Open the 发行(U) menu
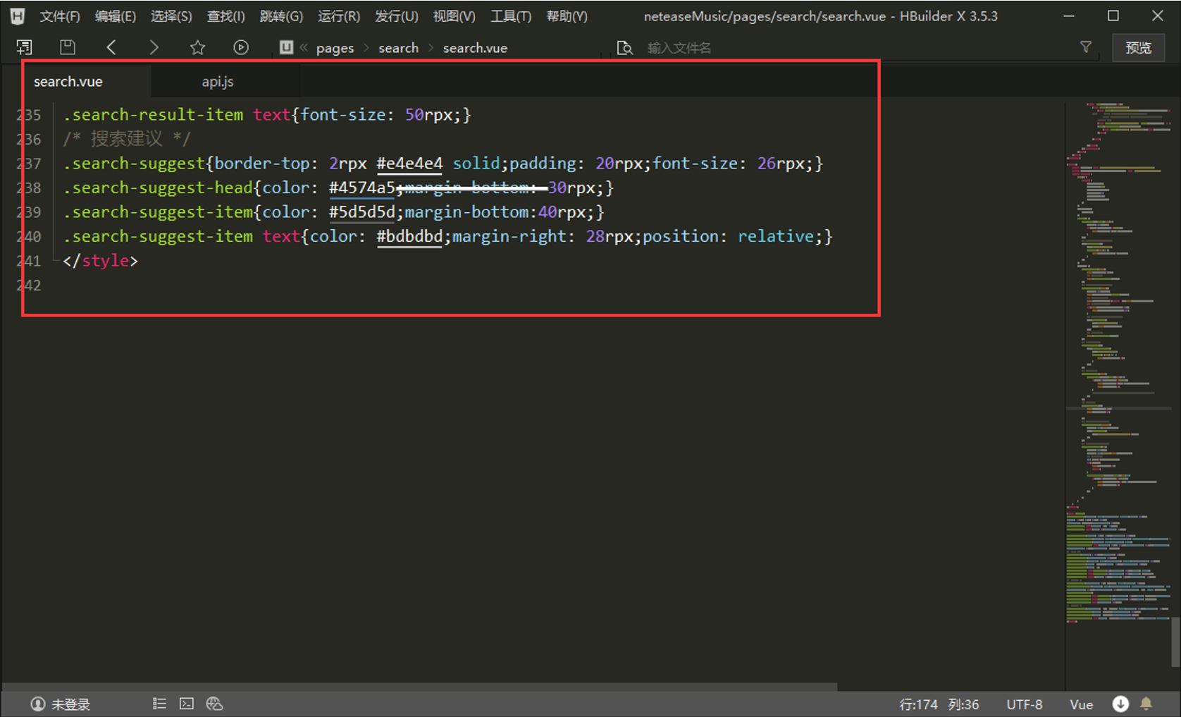The image size is (1181, 717). pos(397,16)
